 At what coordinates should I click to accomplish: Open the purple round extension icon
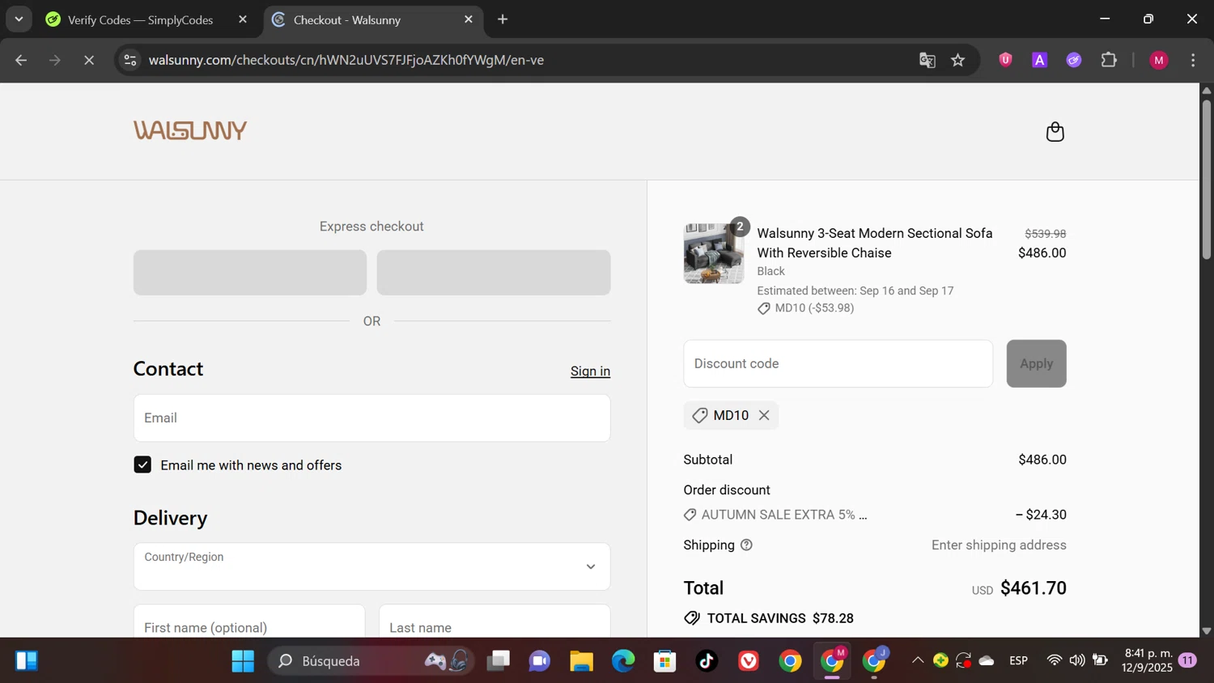coord(1074,60)
